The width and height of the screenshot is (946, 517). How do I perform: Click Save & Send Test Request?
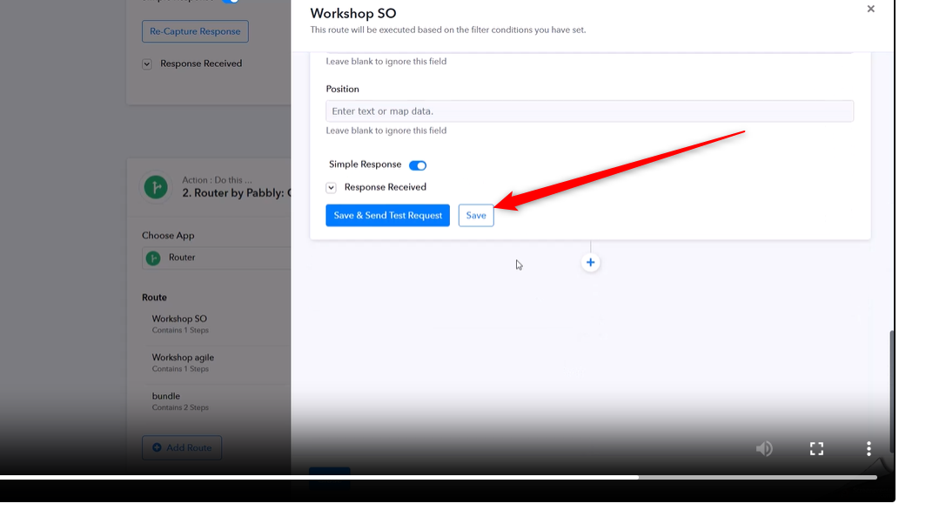[x=388, y=215]
